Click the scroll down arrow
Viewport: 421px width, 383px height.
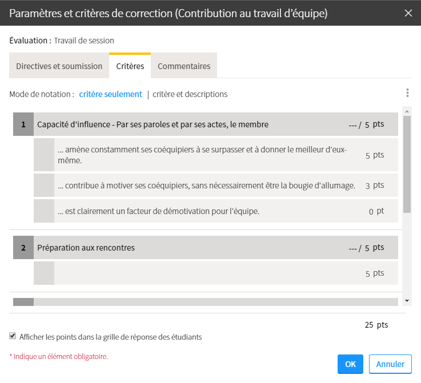click(407, 301)
